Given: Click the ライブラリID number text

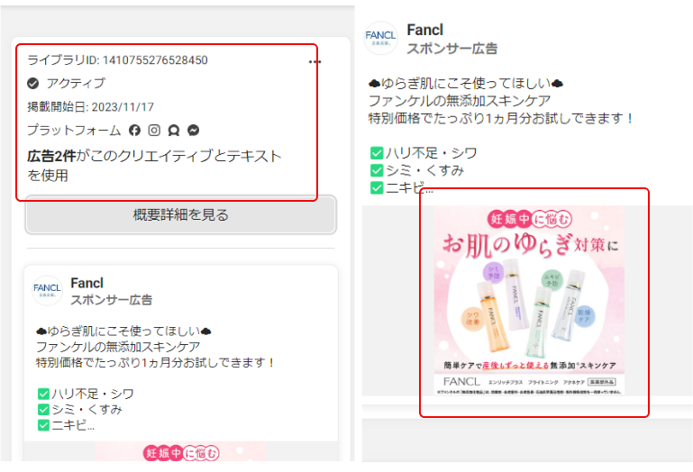Looking at the screenshot, I should (155, 60).
